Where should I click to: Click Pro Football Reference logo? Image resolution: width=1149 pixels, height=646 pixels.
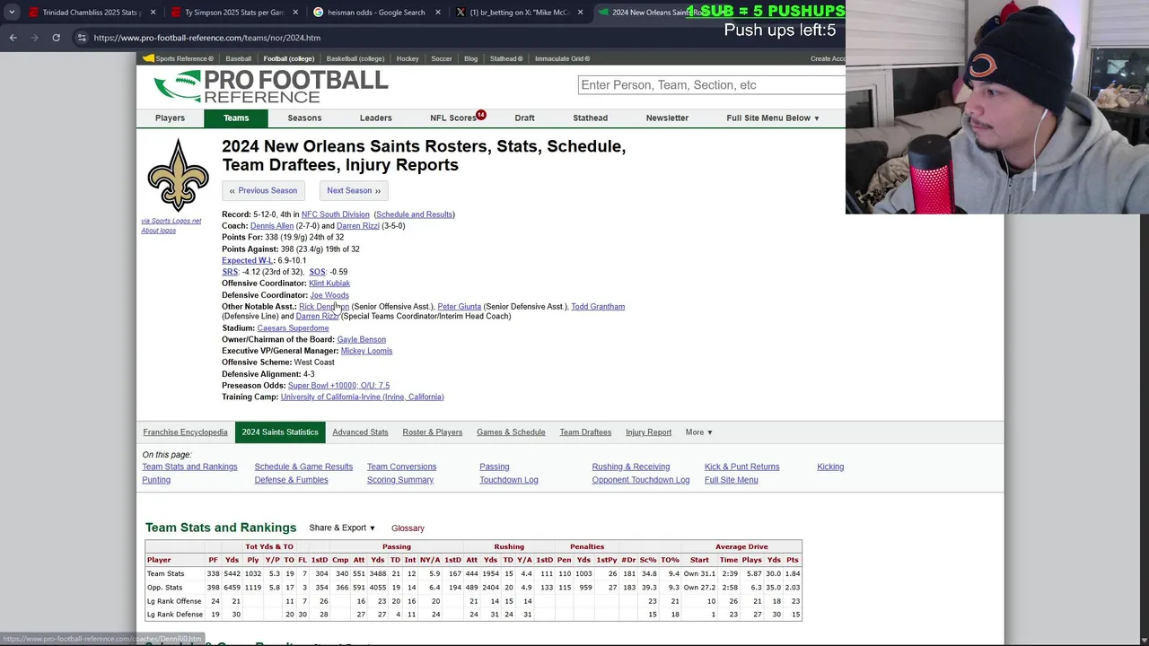pyautogui.click(x=271, y=86)
